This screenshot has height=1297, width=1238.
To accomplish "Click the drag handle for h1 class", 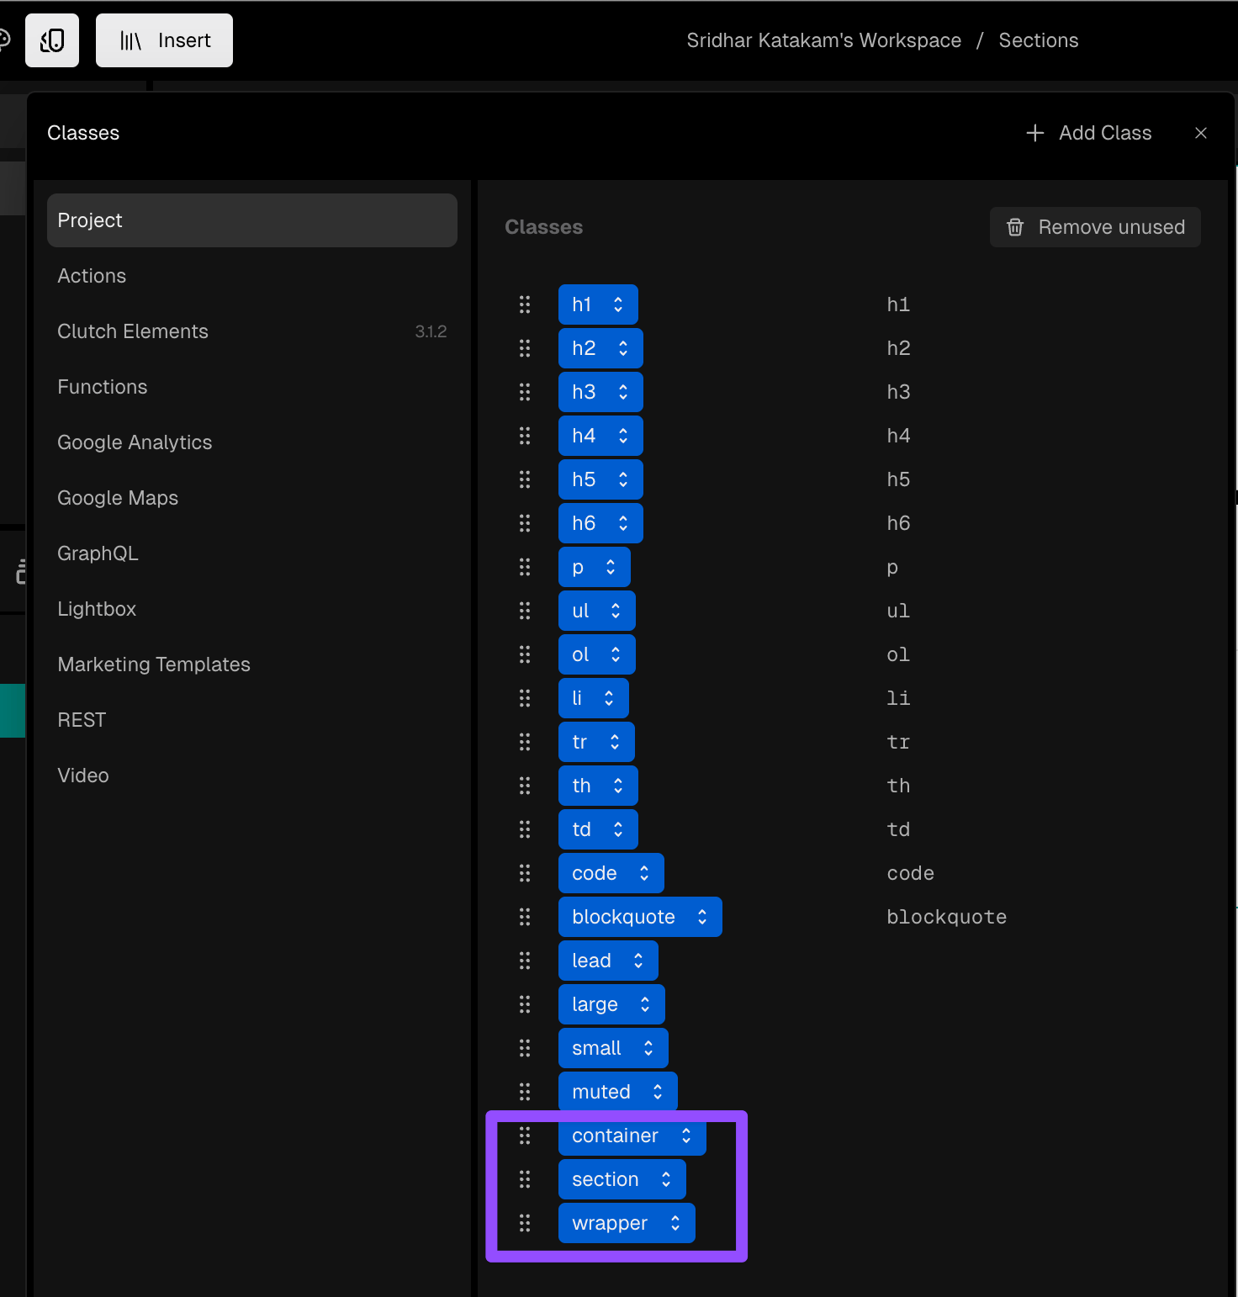I will 525,304.
